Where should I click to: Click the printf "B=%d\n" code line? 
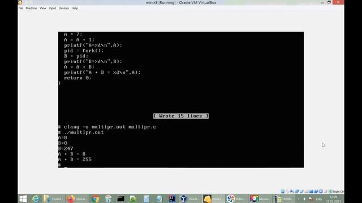click(x=93, y=61)
